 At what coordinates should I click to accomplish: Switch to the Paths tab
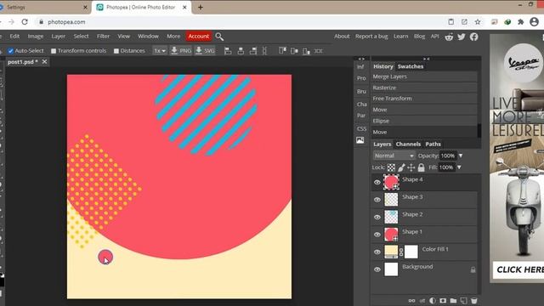[433, 144]
